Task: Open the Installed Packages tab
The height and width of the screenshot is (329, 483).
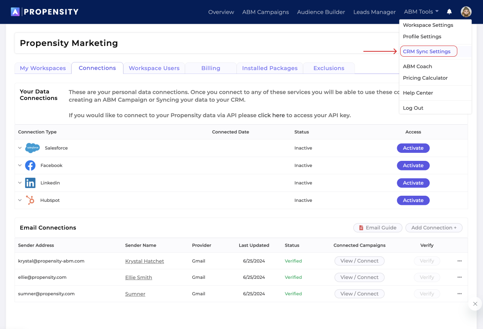Action: coord(269,68)
